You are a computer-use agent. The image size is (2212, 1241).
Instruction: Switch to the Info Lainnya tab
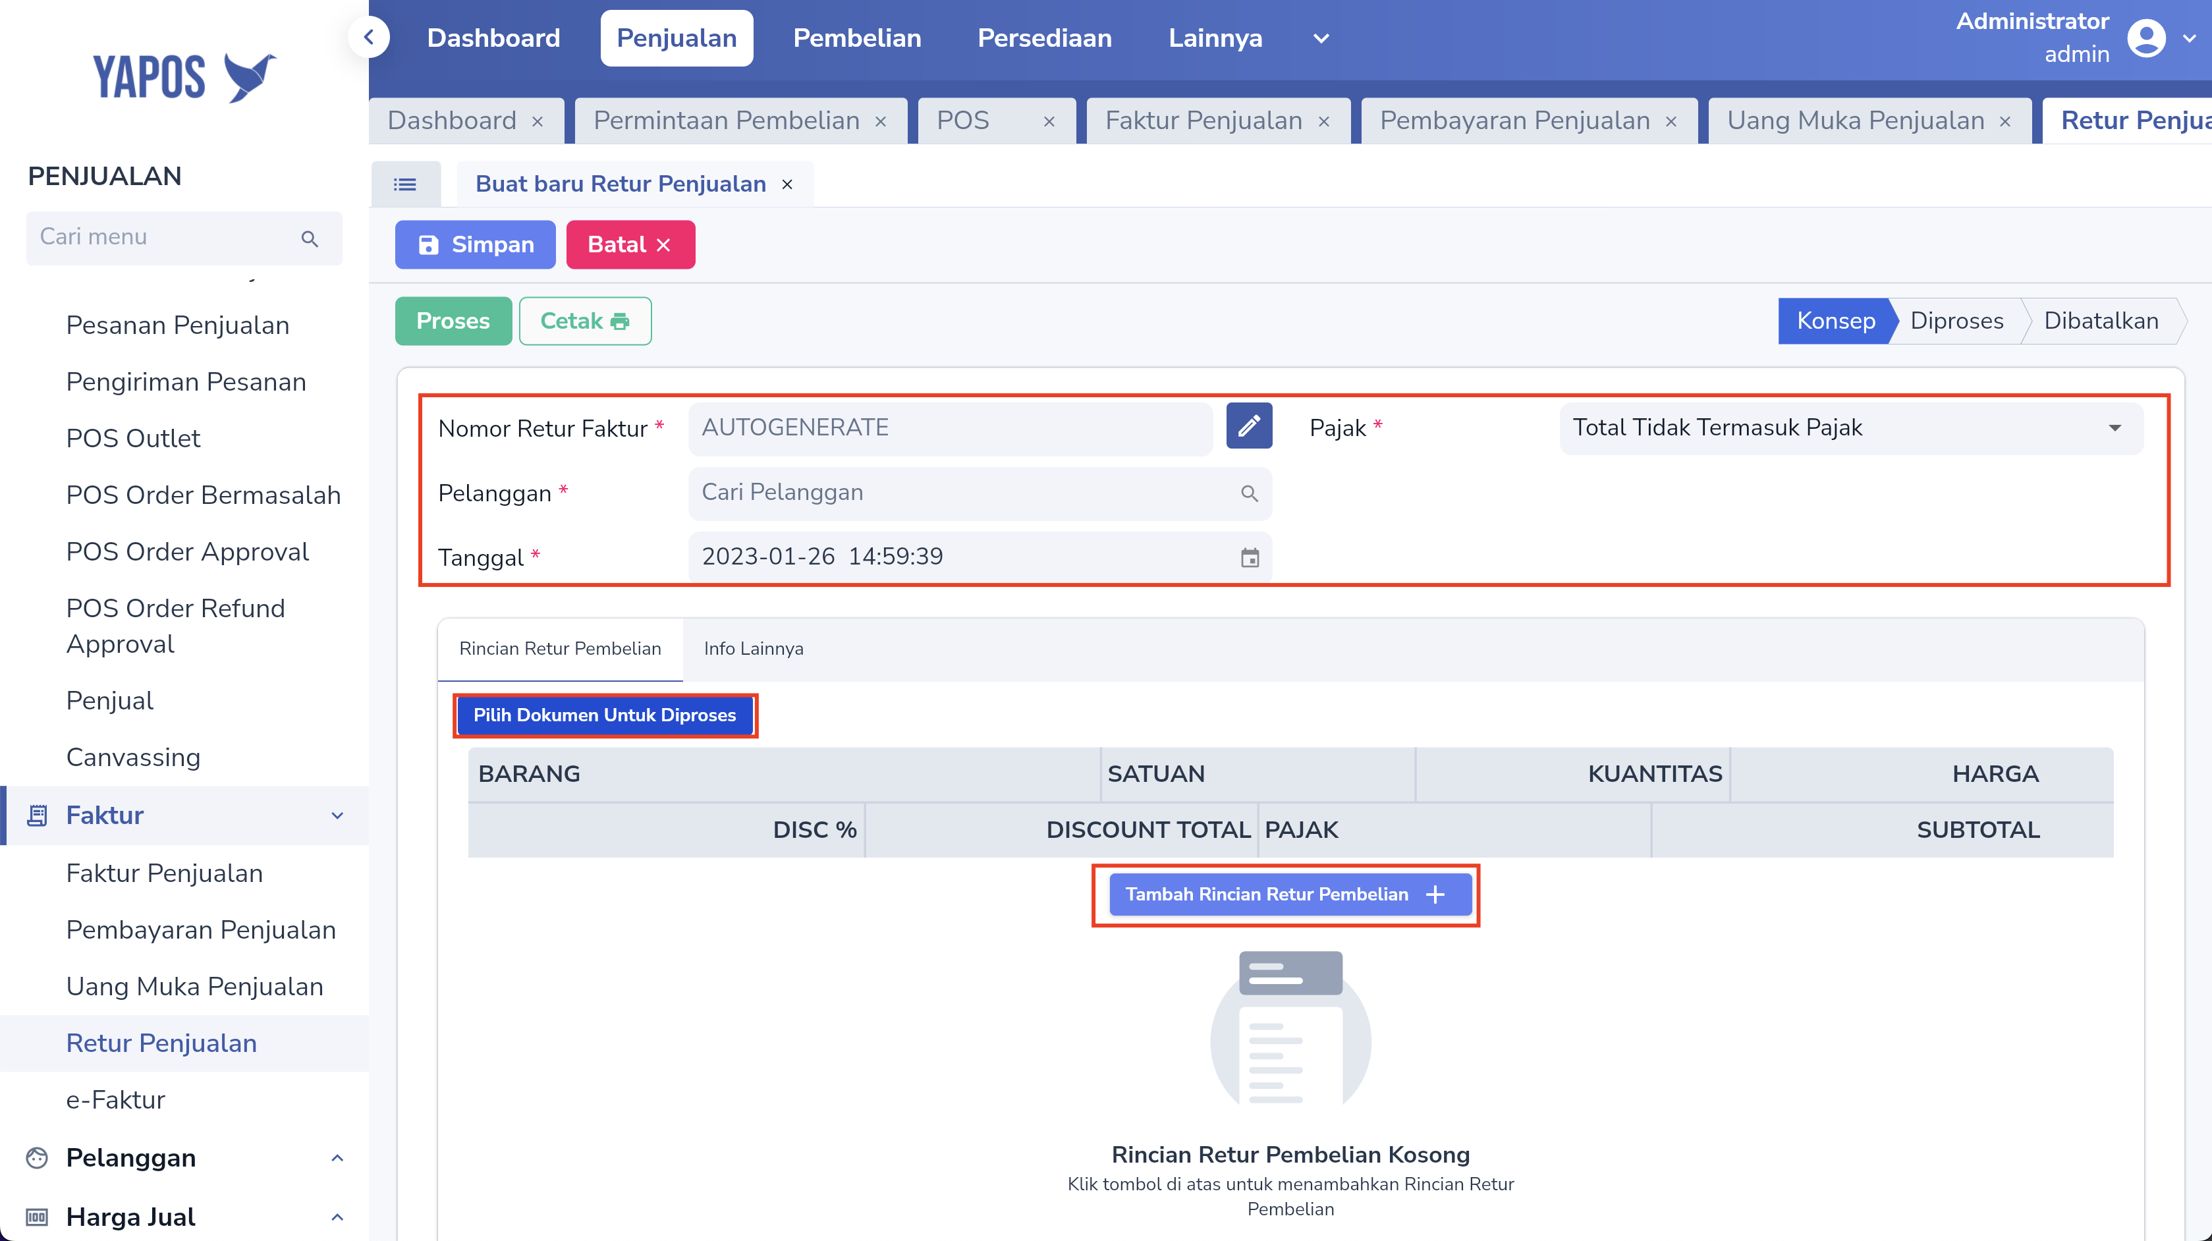pyautogui.click(x=753, y=649)
